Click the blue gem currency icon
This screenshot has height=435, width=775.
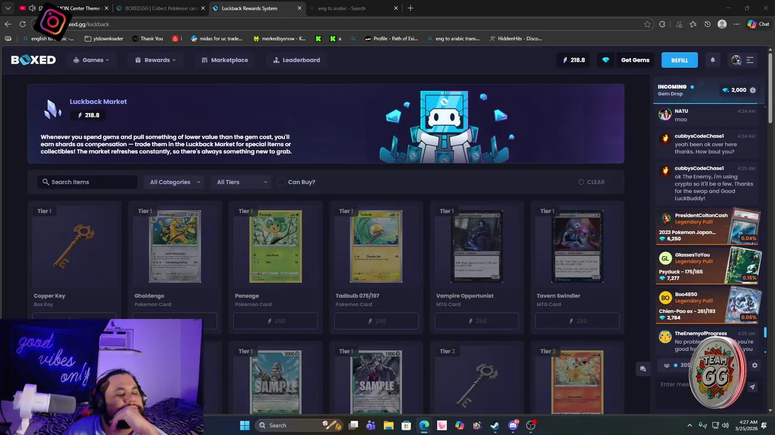point(605,60)
